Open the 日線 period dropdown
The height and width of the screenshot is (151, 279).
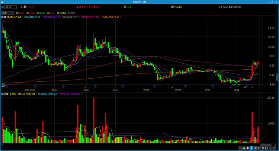coord(8,13)
